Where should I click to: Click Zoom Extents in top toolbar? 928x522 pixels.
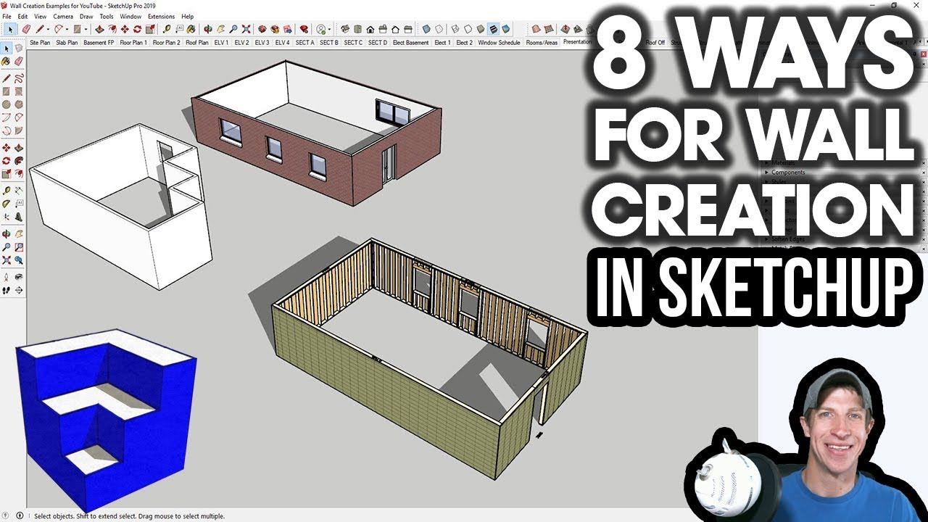click(x=246, y=29)
